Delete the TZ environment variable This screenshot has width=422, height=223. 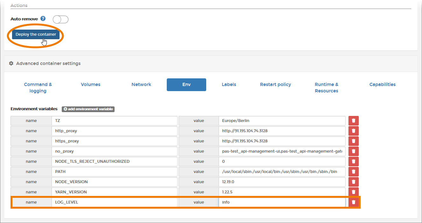tap(353, 121)
